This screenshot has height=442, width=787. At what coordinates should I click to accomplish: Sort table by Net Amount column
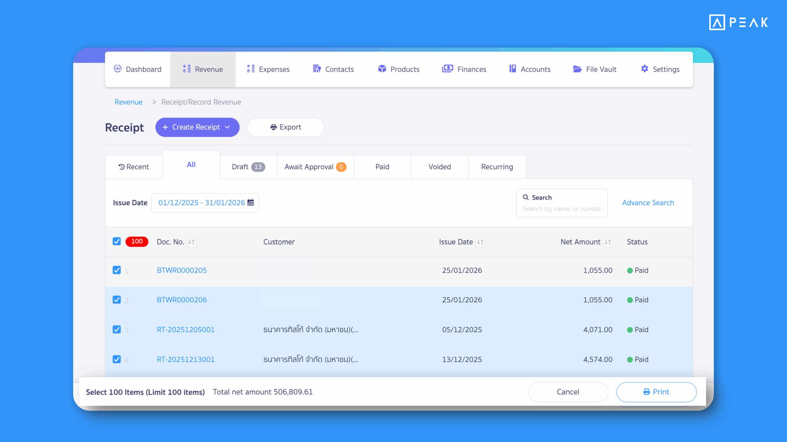pos(608,242)
